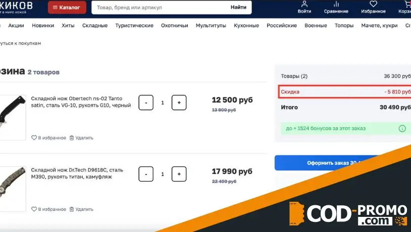This screenshot has height=232, width=411.
Task: Open the Складные category
Action: tap(95, 25)
